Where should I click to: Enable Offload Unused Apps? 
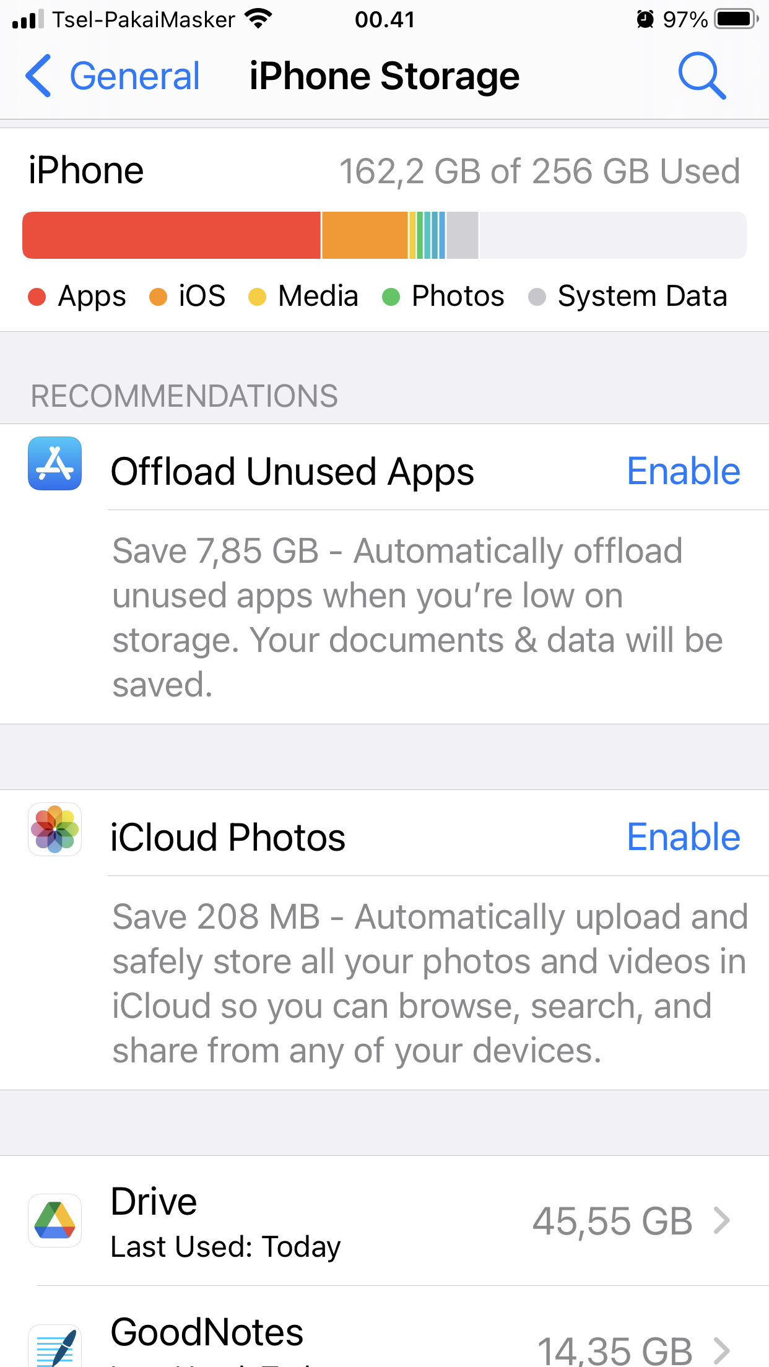(x=683, y=471)
